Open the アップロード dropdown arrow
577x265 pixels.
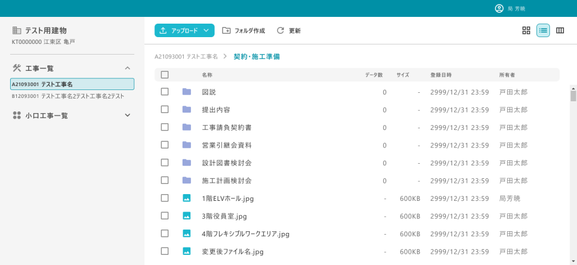(x=206, y=30)
